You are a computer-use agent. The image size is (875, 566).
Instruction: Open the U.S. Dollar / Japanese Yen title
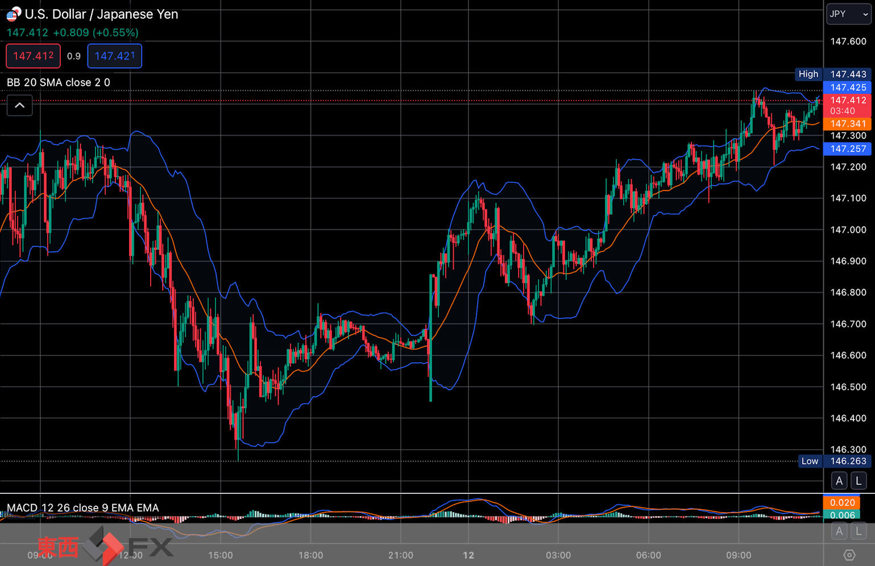coord(101,14)
